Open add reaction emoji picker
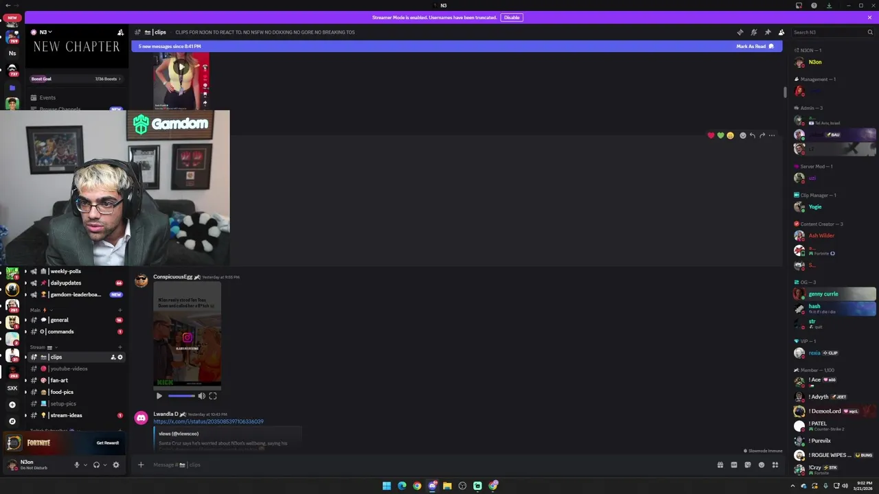This screenshot has width=879, height=494. 742,135
